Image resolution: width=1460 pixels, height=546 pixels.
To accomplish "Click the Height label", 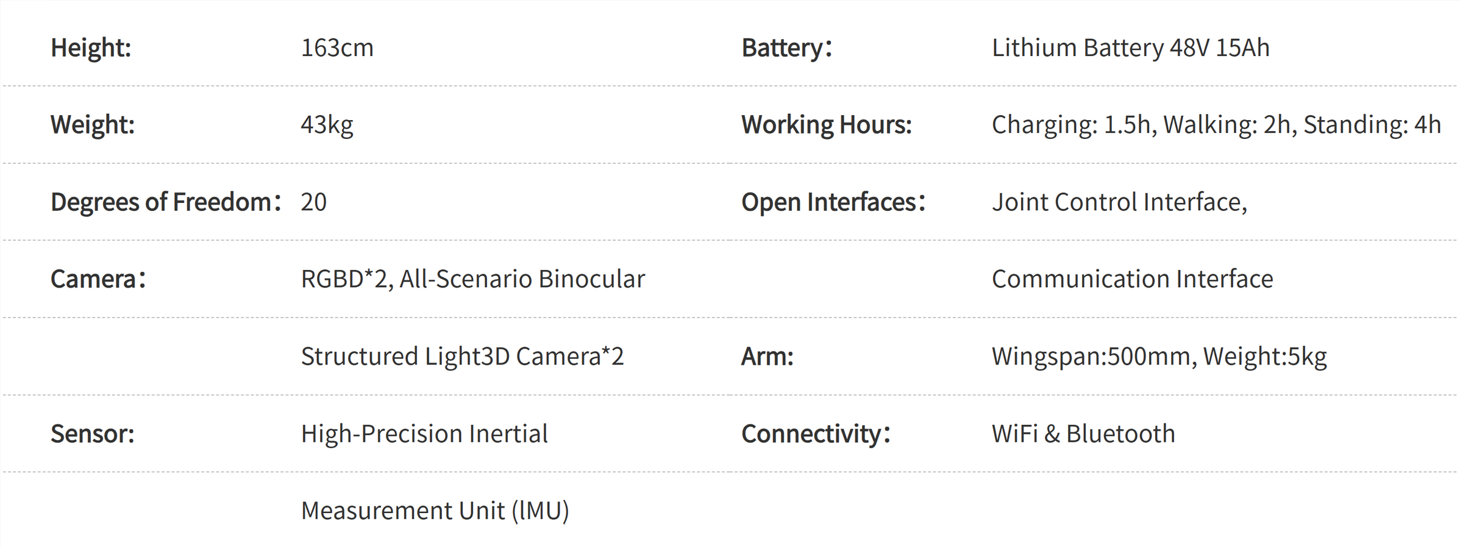I will (x=91, y=48).
